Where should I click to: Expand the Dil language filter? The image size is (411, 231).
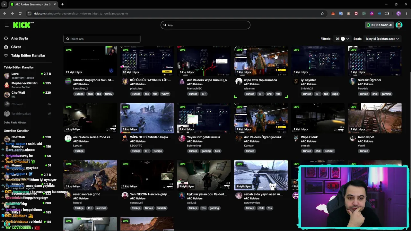tap(342, 38)
